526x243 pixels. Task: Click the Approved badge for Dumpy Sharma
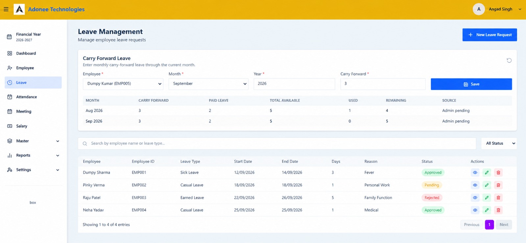pyautogui.click(x=433, y=172)
